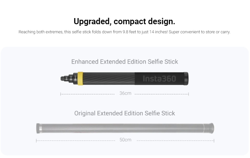
Task: Click the left tick of 36cm dimension line
Action: (x=61, y=94)
